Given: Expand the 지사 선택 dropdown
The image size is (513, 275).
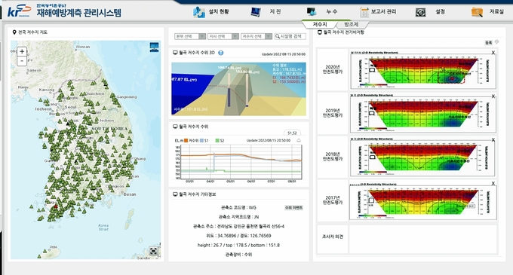Looking at the screenshot, I should (223, 36).
